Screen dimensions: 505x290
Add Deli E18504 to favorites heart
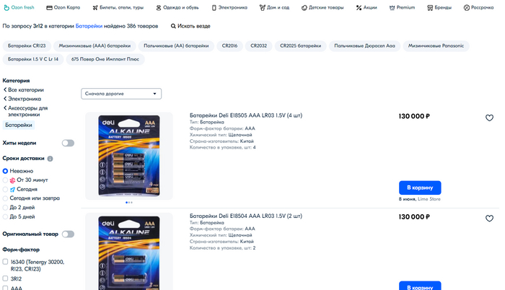(489, 219)
